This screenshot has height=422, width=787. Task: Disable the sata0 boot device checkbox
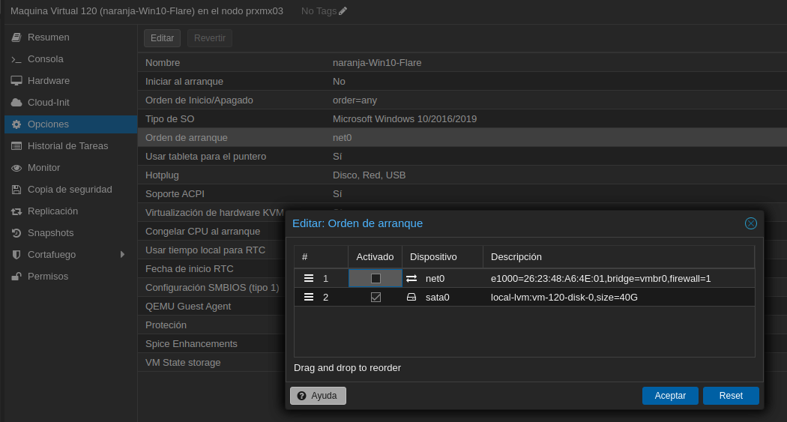coord(376,297)
